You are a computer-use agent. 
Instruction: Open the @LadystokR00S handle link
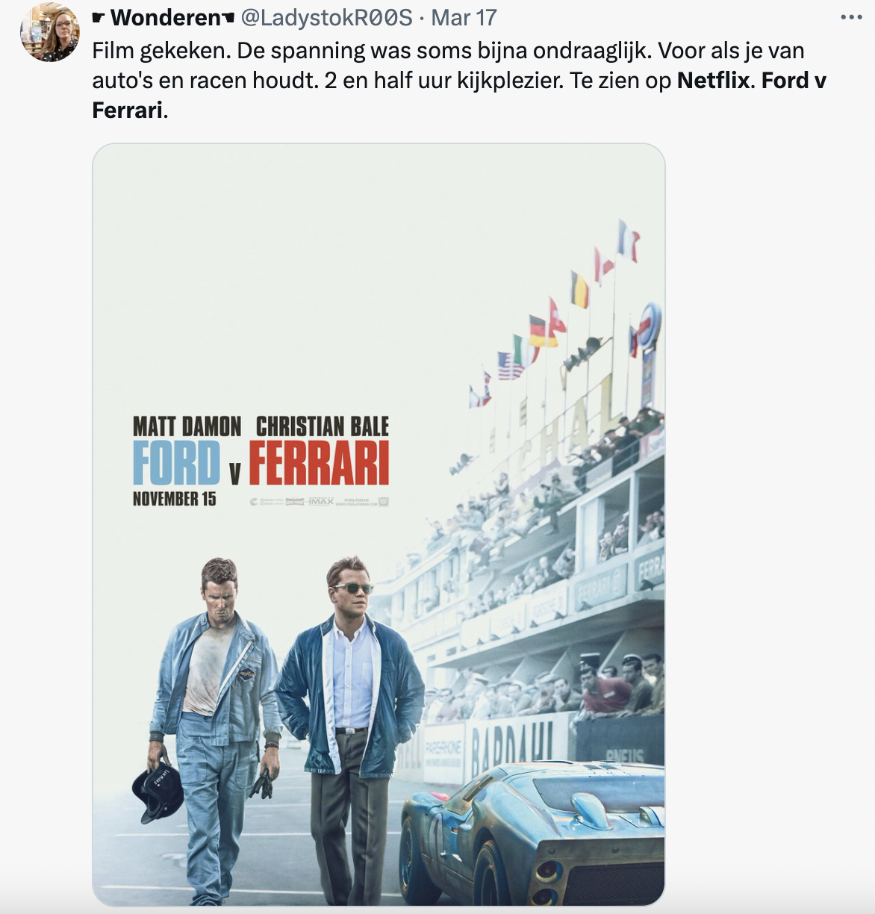click(326, 17)
